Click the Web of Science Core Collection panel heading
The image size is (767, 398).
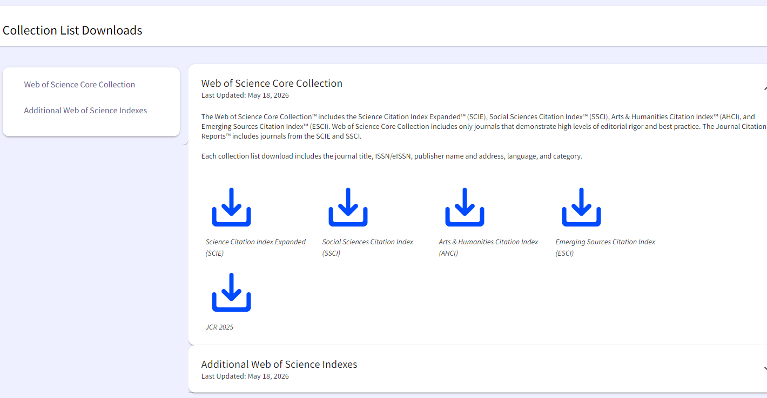(272, 83)
